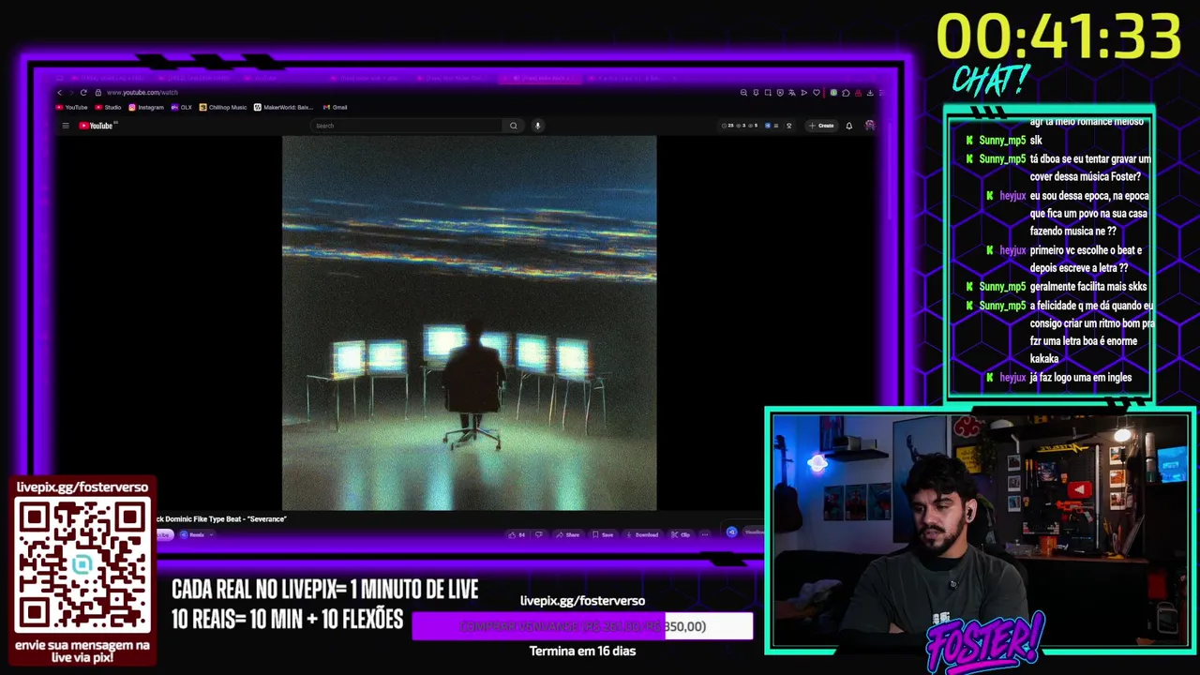
Task: Open the YouTube account avatar menu
Action: point(870,126)
